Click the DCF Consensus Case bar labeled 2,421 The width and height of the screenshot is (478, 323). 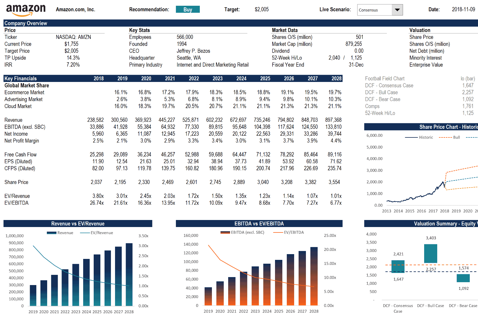[x=398, y=267]
